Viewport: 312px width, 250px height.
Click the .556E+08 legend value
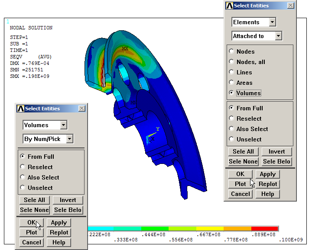181,240
